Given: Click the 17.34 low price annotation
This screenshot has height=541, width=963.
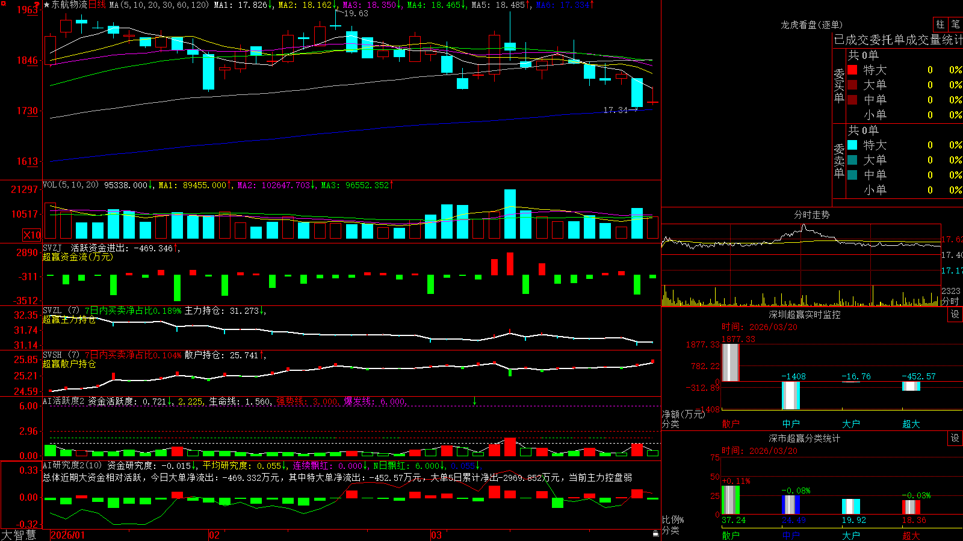Looking at the screenshot, I should pos(615,110).
